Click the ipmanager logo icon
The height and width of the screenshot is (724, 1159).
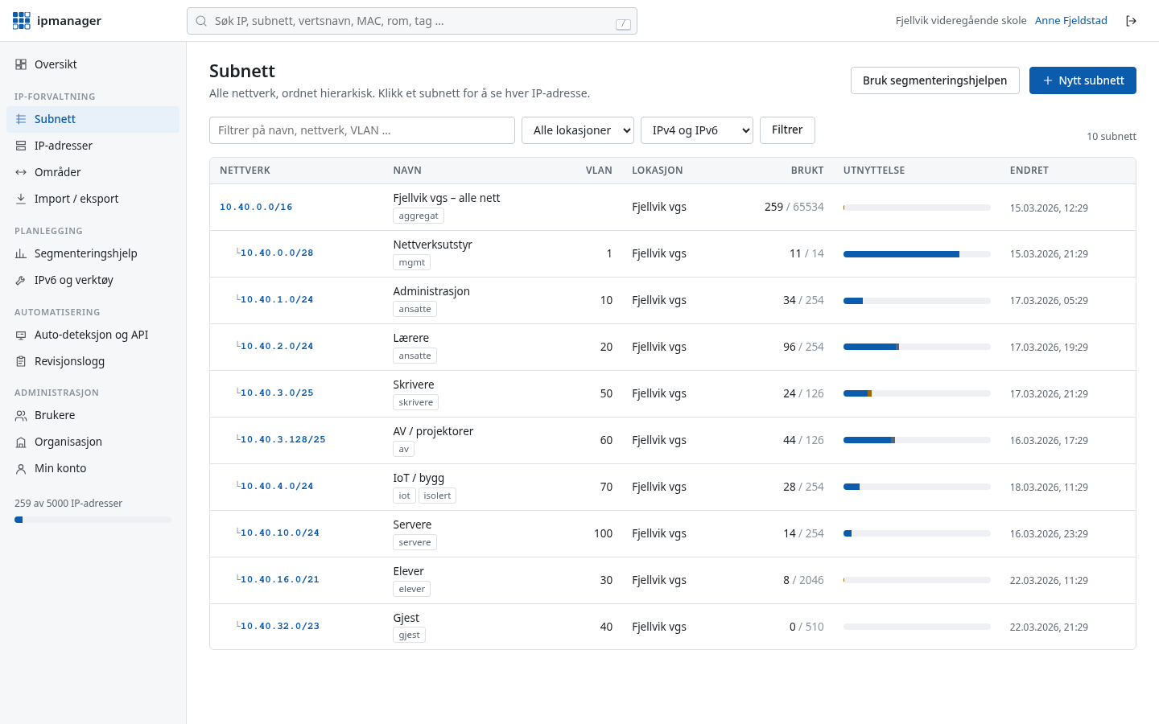click(x=22, y=21)
